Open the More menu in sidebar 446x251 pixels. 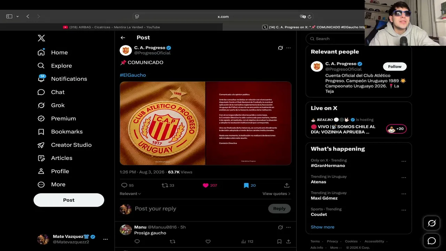pos(52,185)
